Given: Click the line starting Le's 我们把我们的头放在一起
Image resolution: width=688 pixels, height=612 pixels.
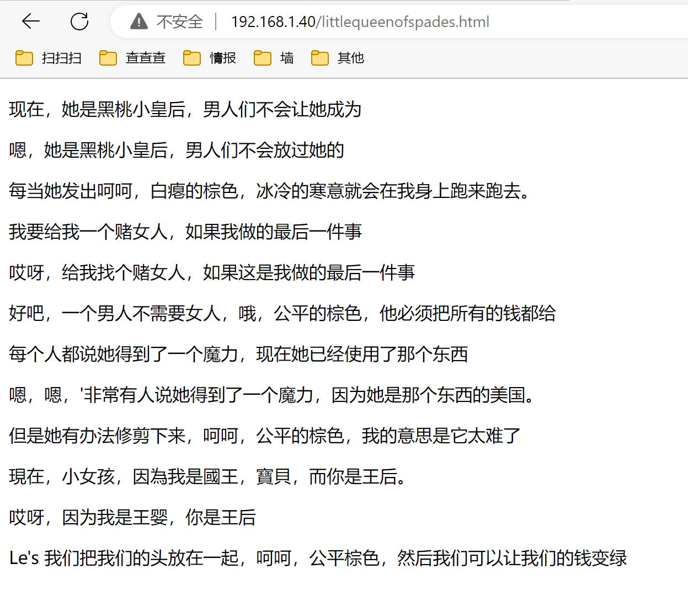Looking at the screenshot, I should [x=318, y=558].
